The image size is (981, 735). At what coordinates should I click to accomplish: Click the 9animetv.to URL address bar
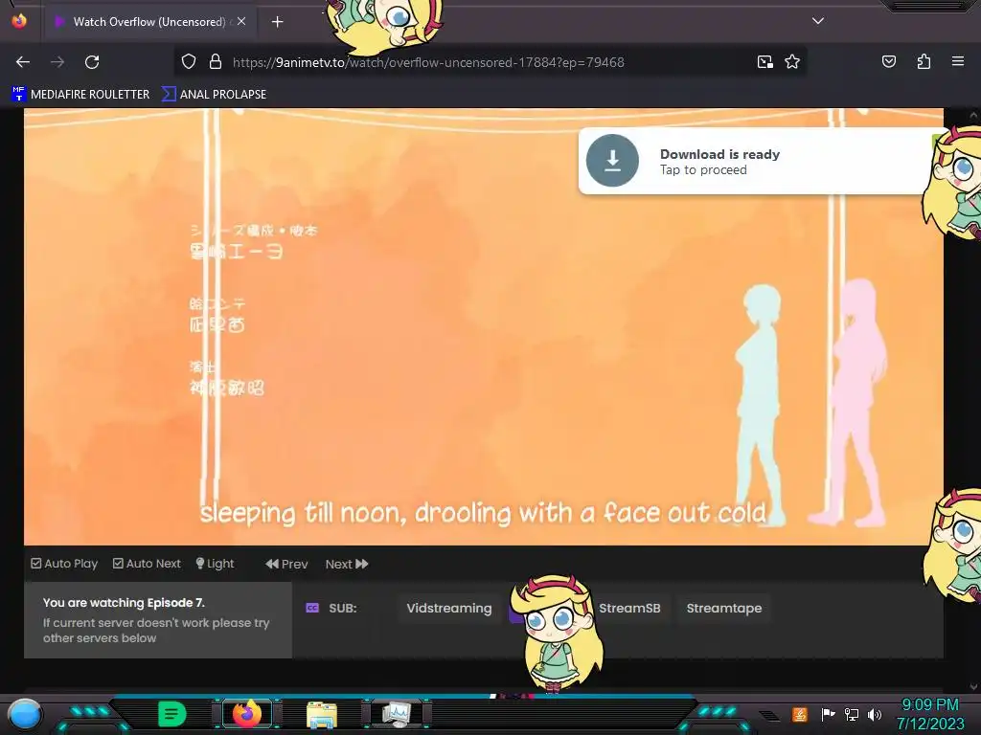[428, 62]
